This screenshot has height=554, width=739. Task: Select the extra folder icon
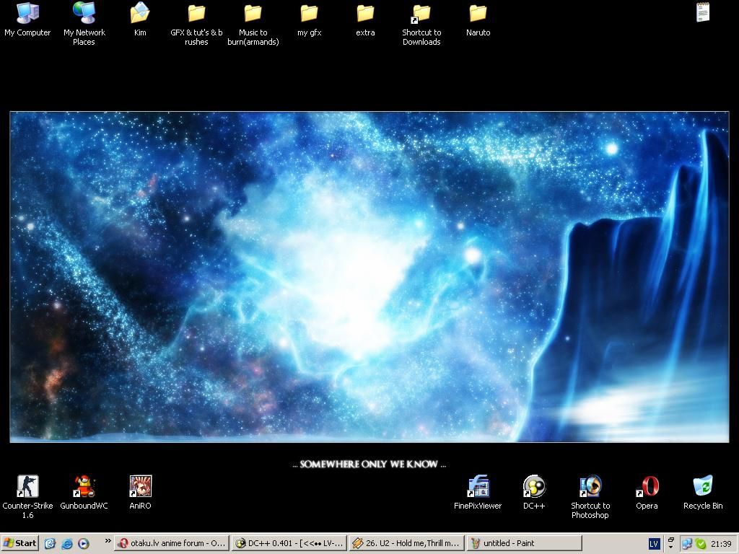pos(365,19)
